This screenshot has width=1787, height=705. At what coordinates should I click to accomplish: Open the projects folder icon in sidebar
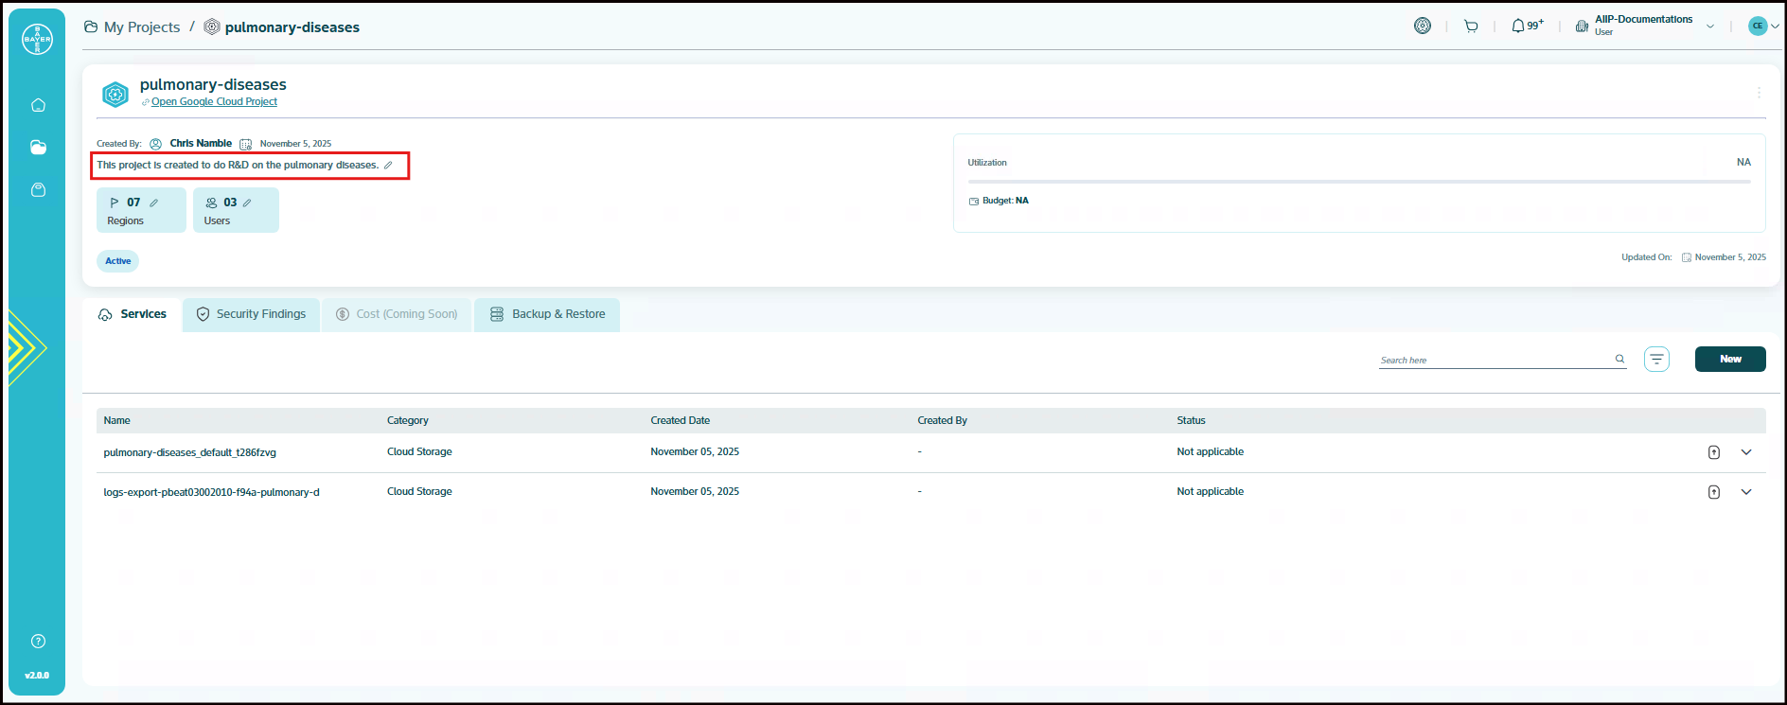tap(38, 148)
